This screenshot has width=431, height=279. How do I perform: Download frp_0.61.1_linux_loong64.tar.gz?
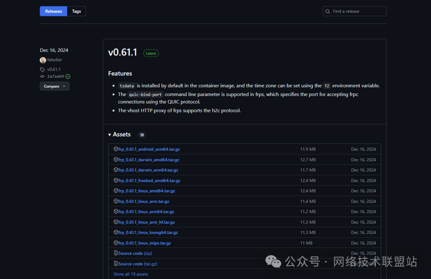click(148, 232)
